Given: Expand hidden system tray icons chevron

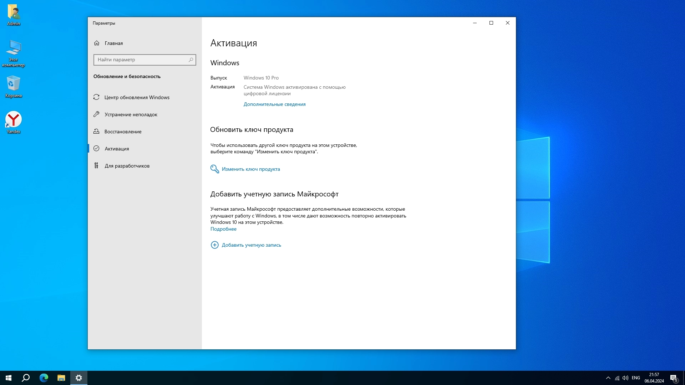Looking at the screenshot, I should (x=608, y=378).
